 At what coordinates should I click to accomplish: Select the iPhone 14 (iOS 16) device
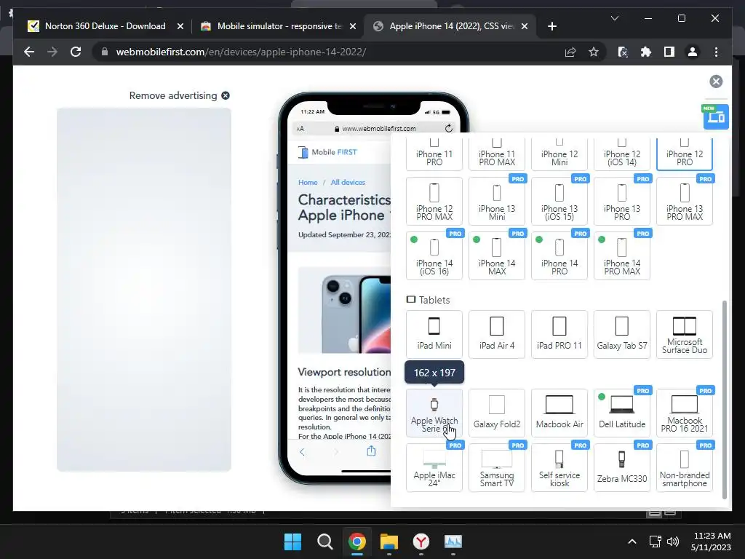[x=434, y=255]
